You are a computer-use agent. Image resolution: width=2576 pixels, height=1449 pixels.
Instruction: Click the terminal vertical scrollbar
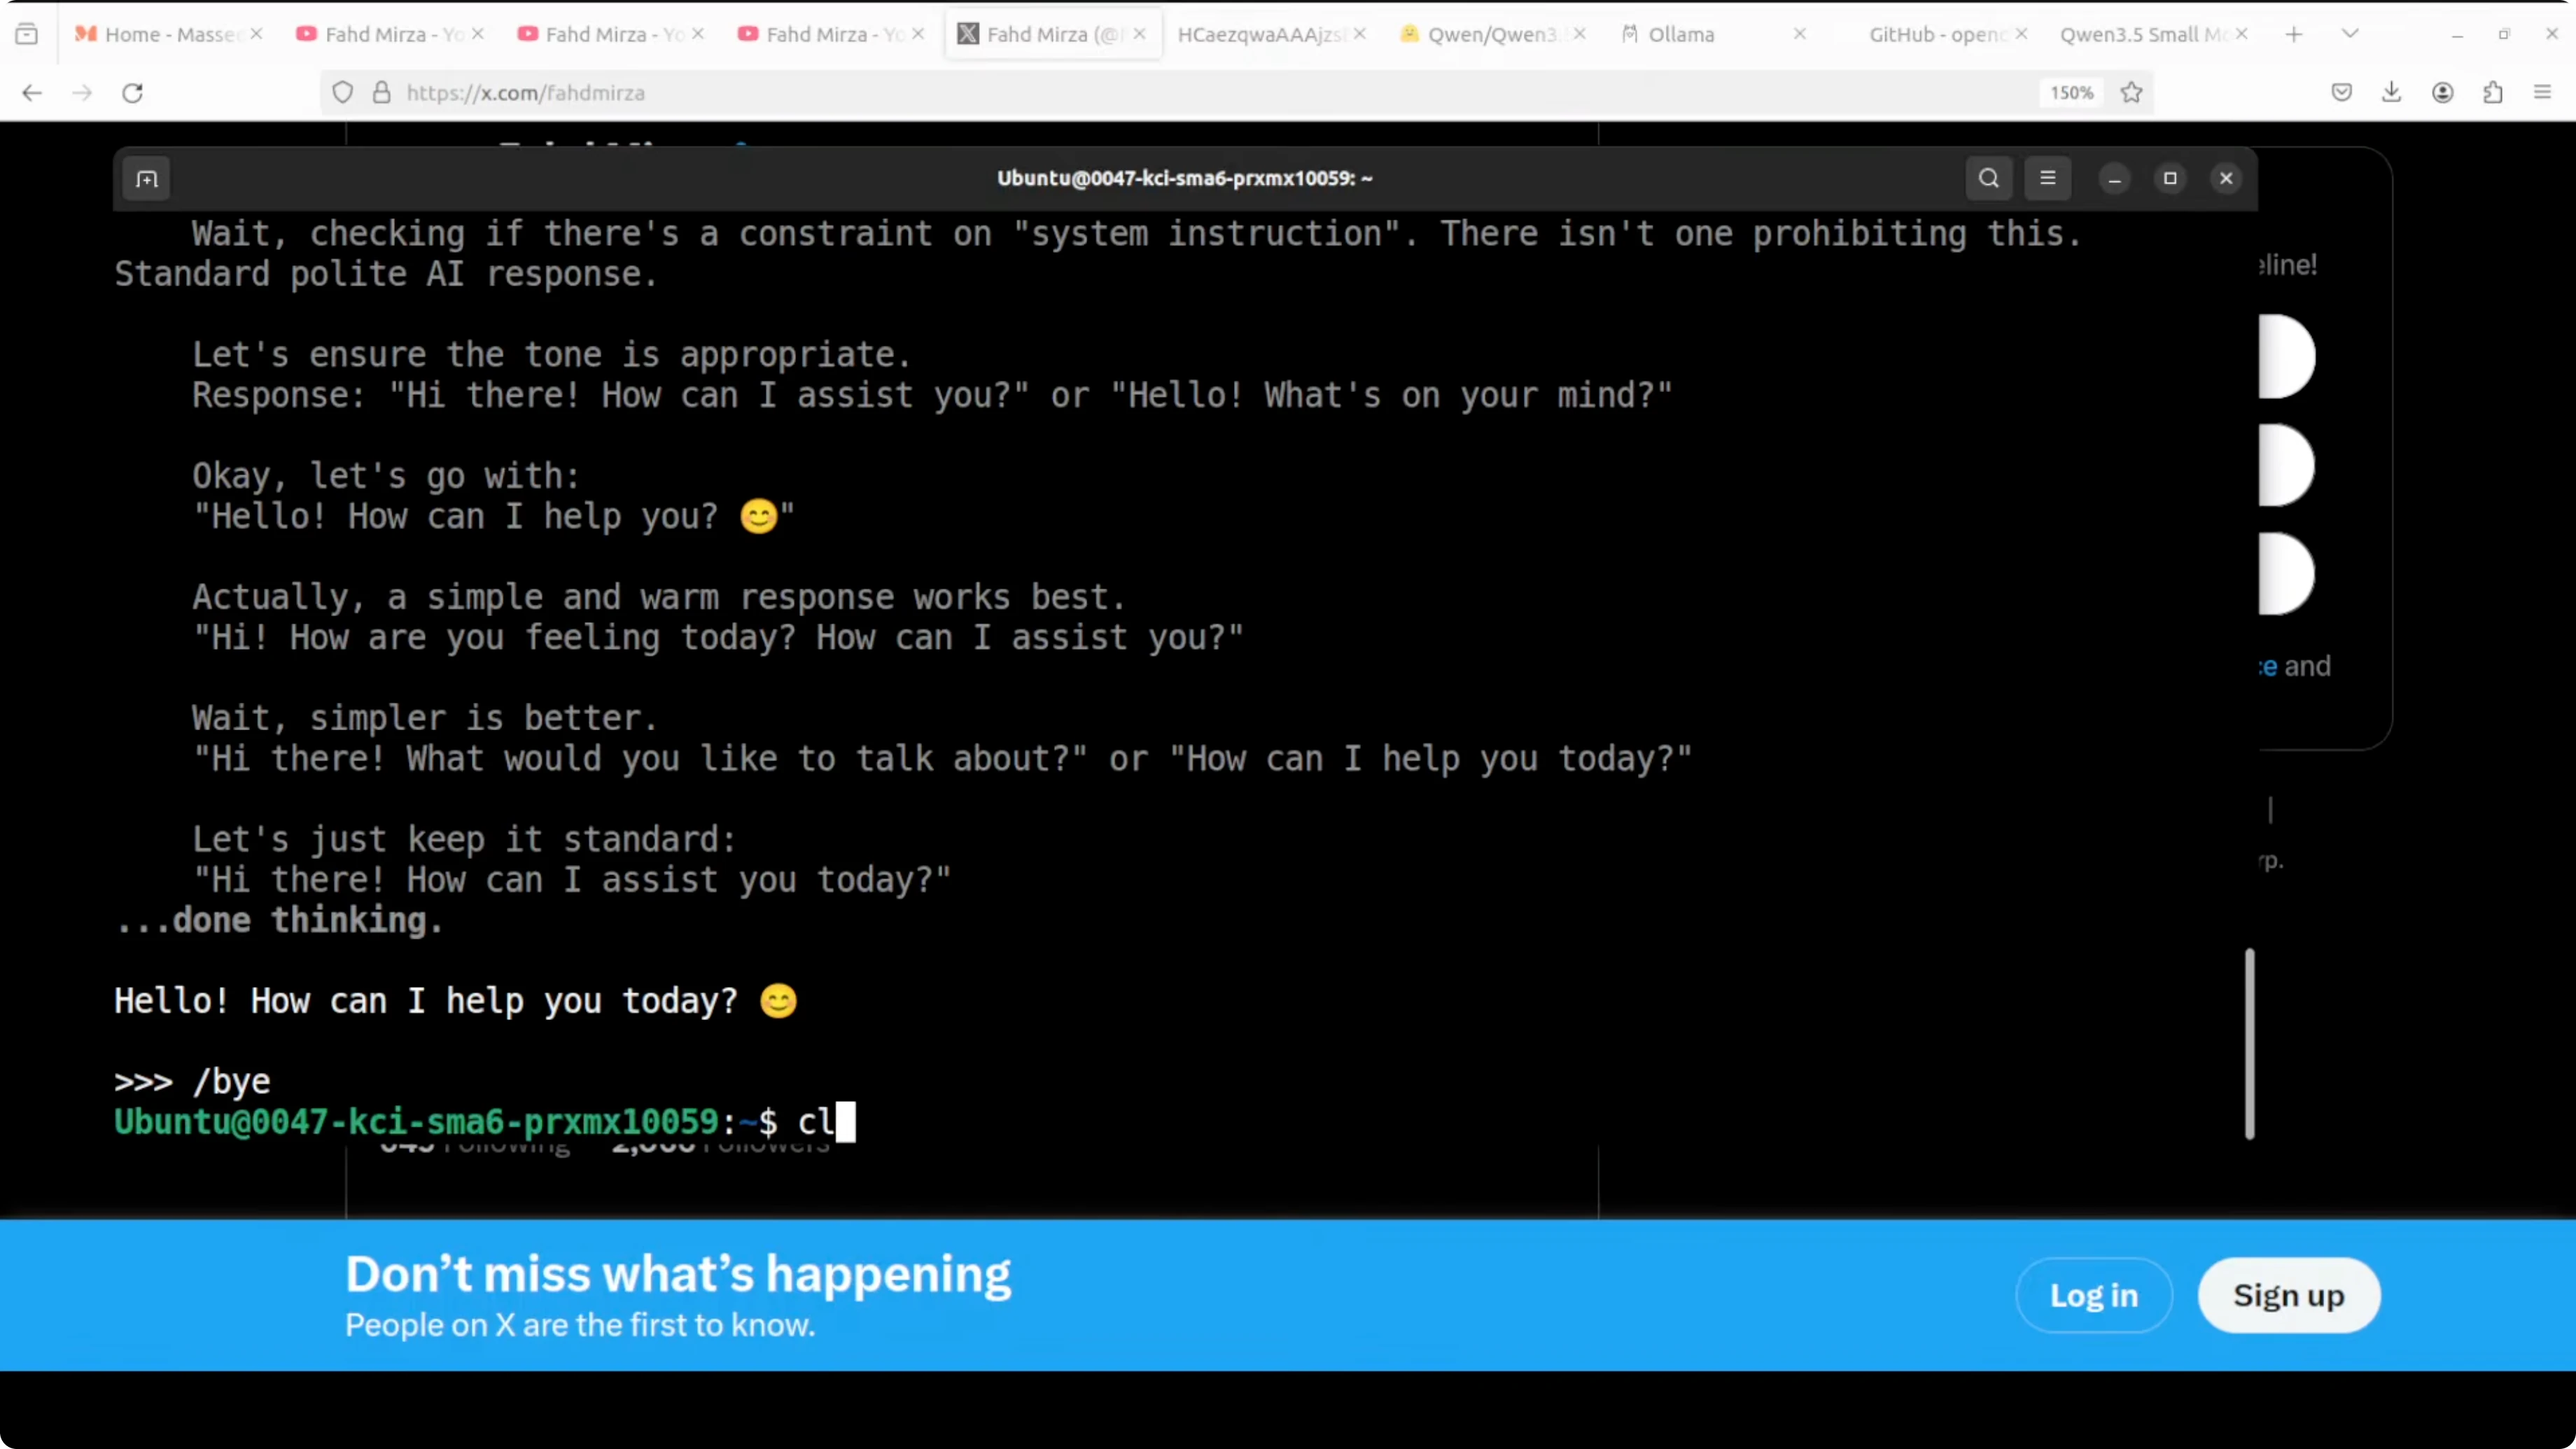coord(2249,1043)
